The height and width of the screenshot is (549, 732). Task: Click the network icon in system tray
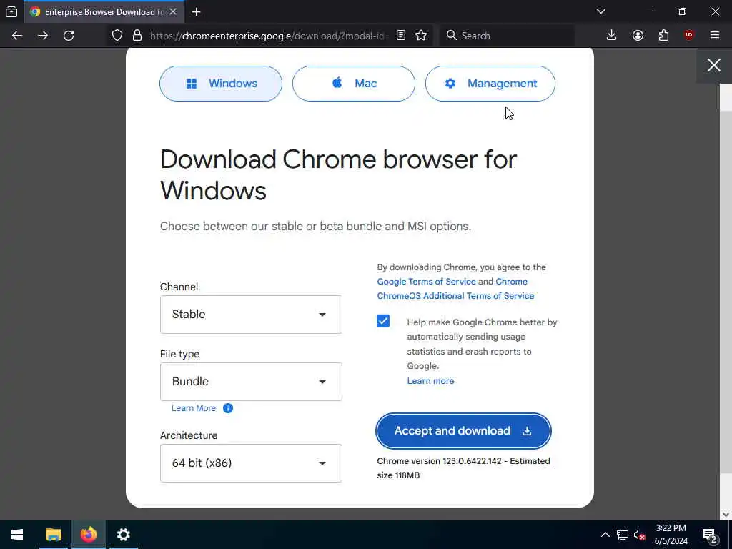tap(623, 535)
